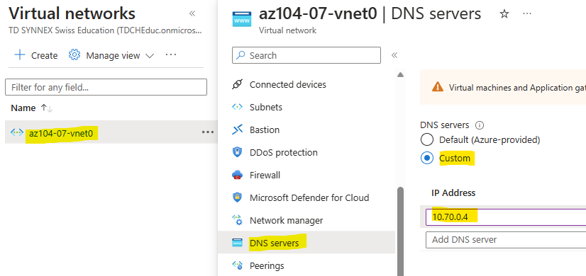Click the resource menu scrollbar thumb

(400, 231)
